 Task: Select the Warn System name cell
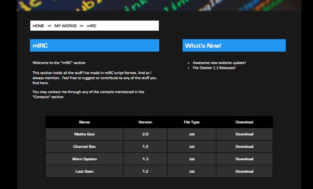[x=84, y=159]
